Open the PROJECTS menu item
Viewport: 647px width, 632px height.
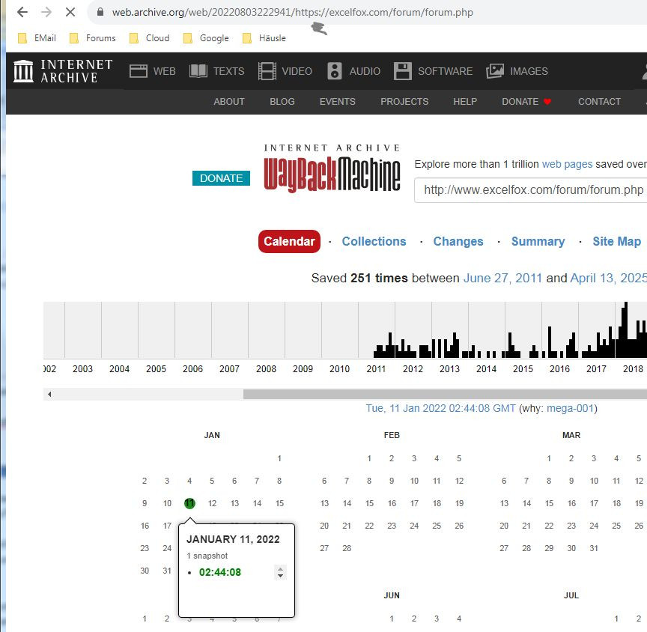(404, 102)
